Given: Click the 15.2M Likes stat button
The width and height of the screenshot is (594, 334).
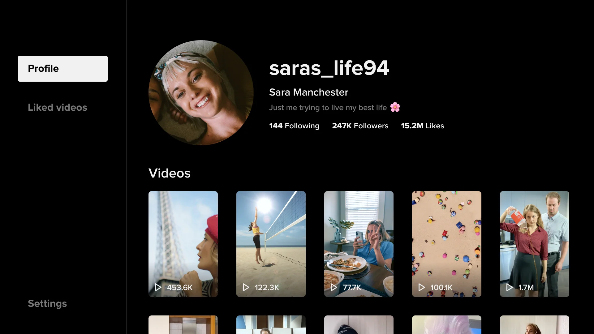Looking at the screenshot, I should tap(422, 126).
